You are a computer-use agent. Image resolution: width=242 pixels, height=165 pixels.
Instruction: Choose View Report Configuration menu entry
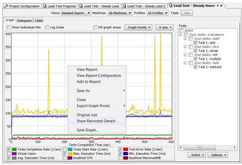tap(97, 76)
